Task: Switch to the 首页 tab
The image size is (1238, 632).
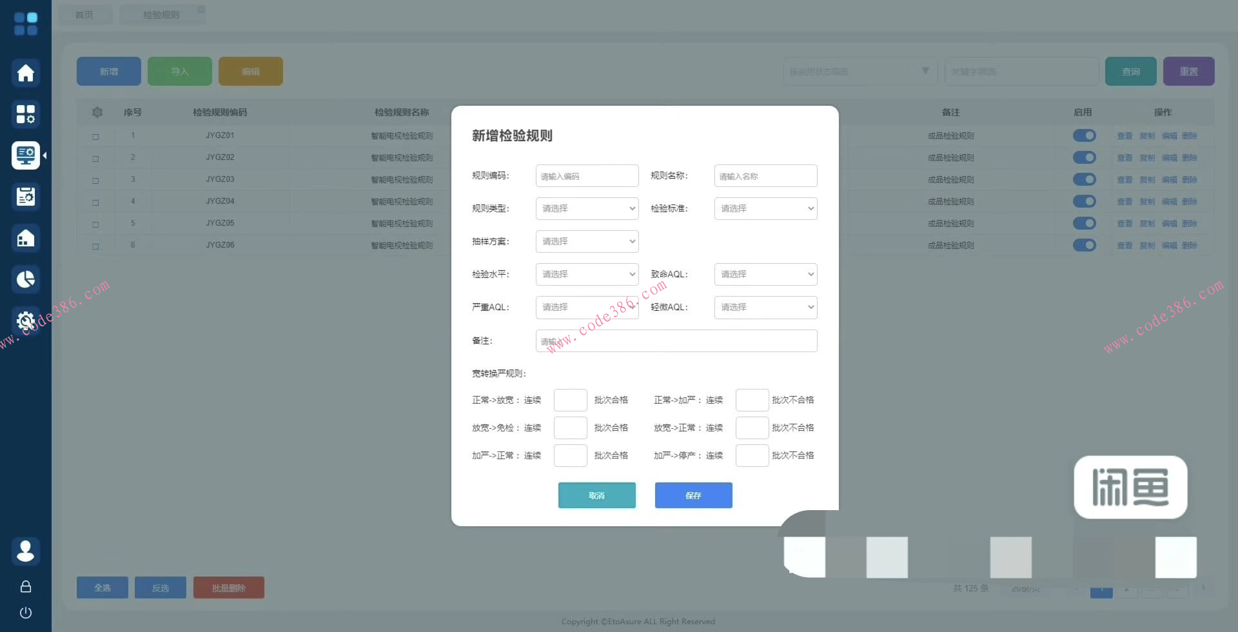Action: [x=84, y=15]
